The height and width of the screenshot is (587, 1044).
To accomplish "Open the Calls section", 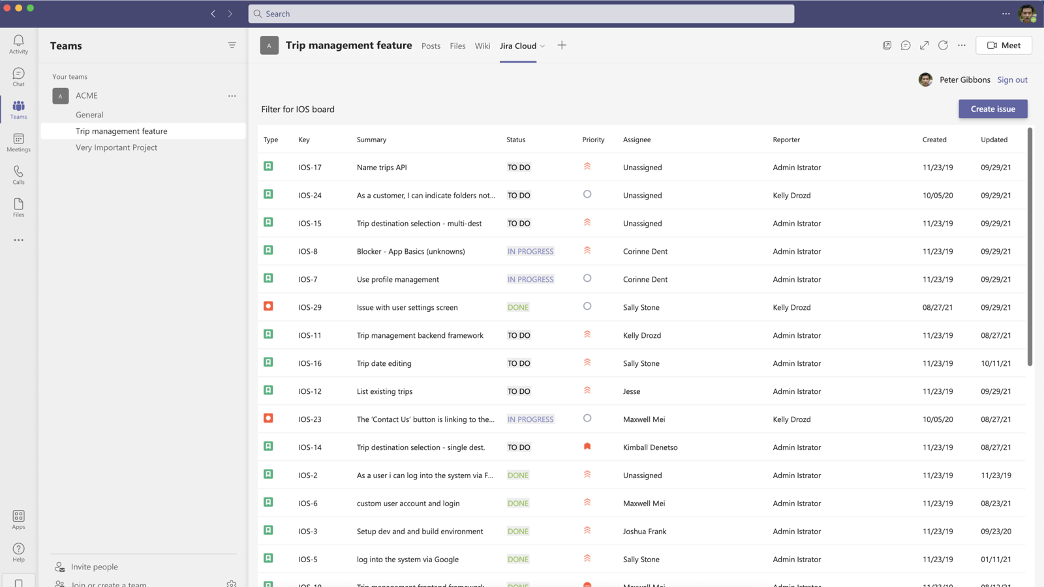I will tap(18, 175).
